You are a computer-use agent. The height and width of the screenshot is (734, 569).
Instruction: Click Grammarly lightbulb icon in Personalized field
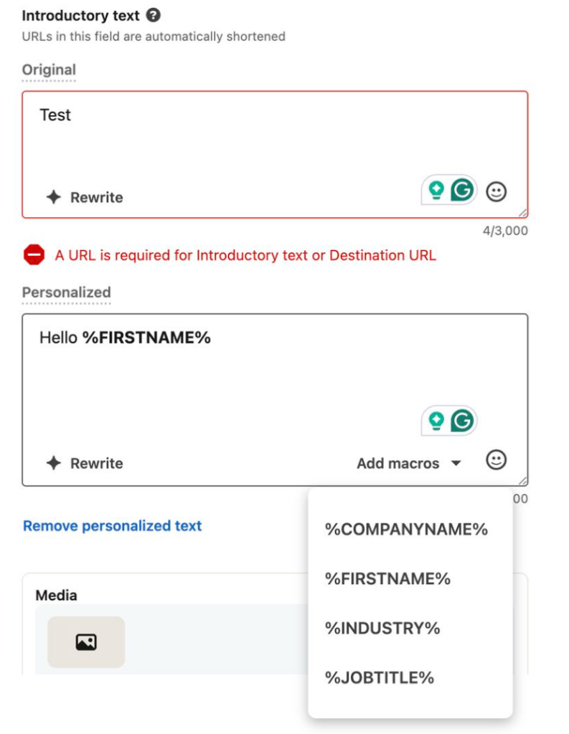(436, 421)
